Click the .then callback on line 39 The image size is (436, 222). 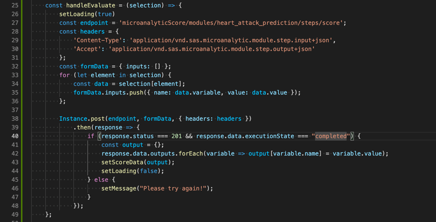coord(83,127)
